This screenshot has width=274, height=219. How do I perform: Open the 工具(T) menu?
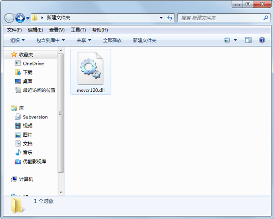(78, 30)
